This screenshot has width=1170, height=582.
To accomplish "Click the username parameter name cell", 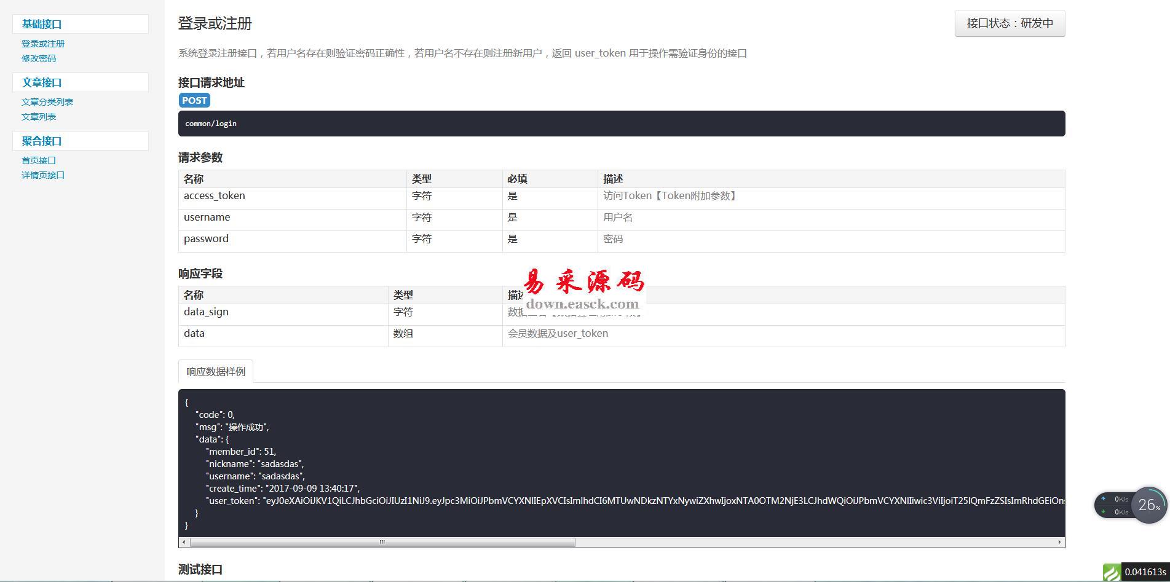I will click(292, 220).
